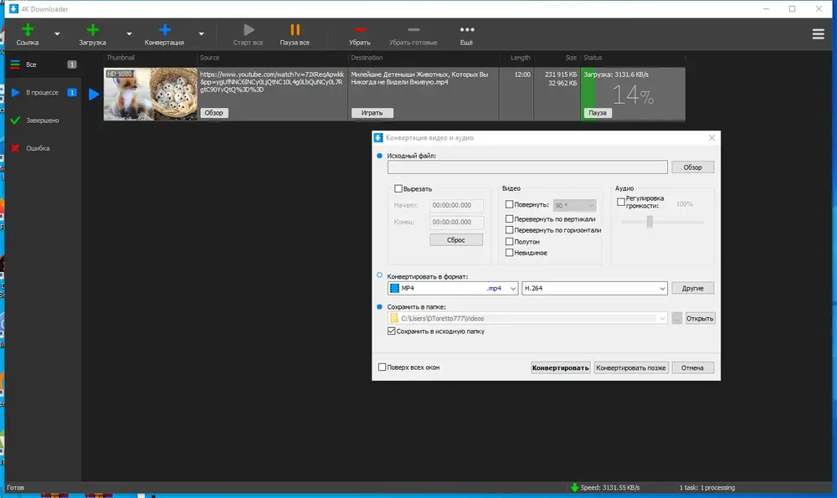Click the green Ссылка plus icon
Screen dimensions: 837x498
pyautogui.click(x=28, y=30)
